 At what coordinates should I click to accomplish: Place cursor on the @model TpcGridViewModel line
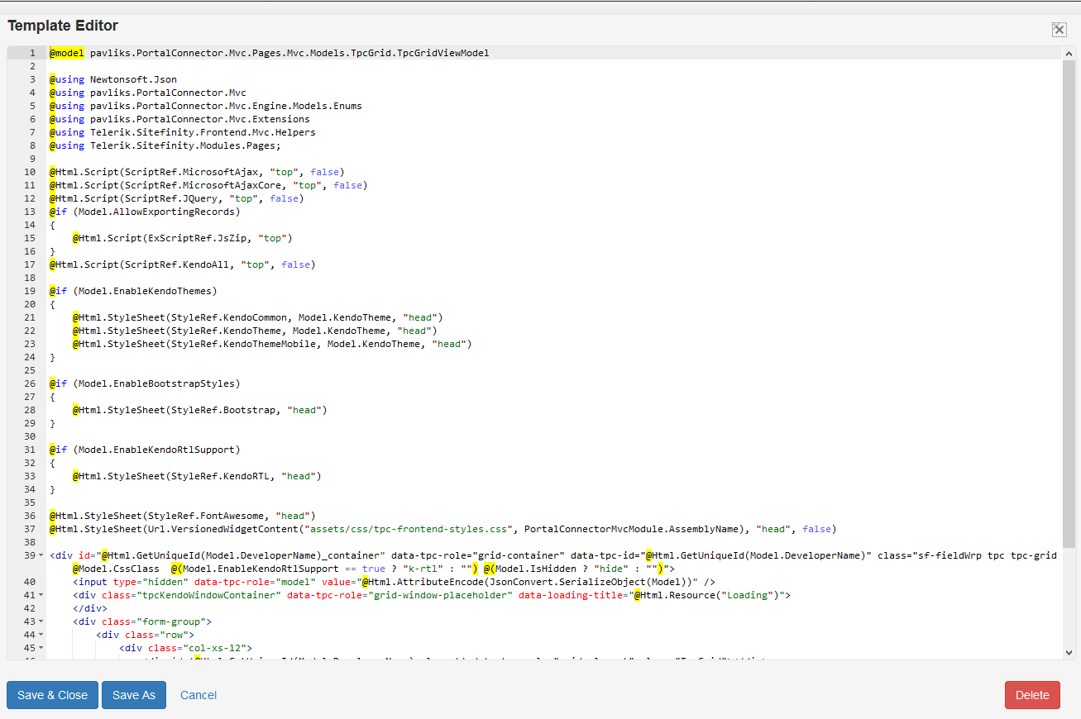pyautogui.click(x=269, y=53)
